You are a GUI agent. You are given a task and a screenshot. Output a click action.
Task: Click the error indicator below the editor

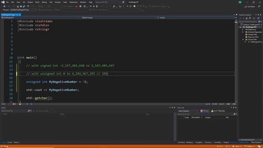point(14,104)
